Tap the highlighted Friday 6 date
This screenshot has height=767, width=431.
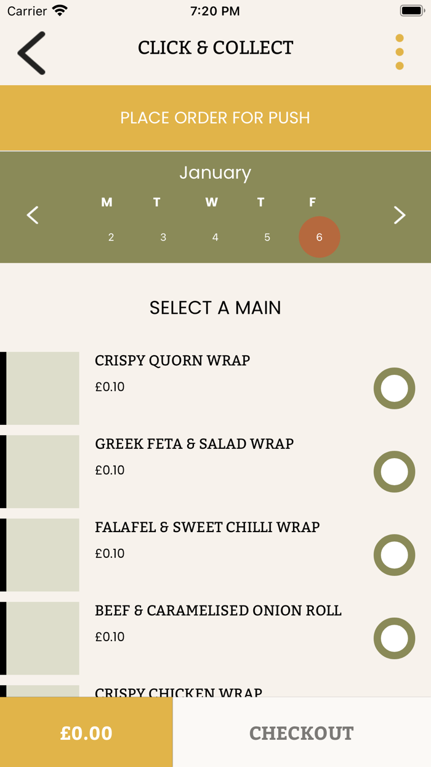pos(319,237)
